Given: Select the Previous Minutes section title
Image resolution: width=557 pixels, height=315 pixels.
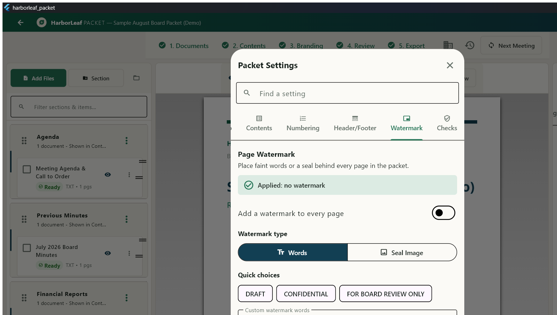Looking at the screenshot, I should click(x=62, y=216).
